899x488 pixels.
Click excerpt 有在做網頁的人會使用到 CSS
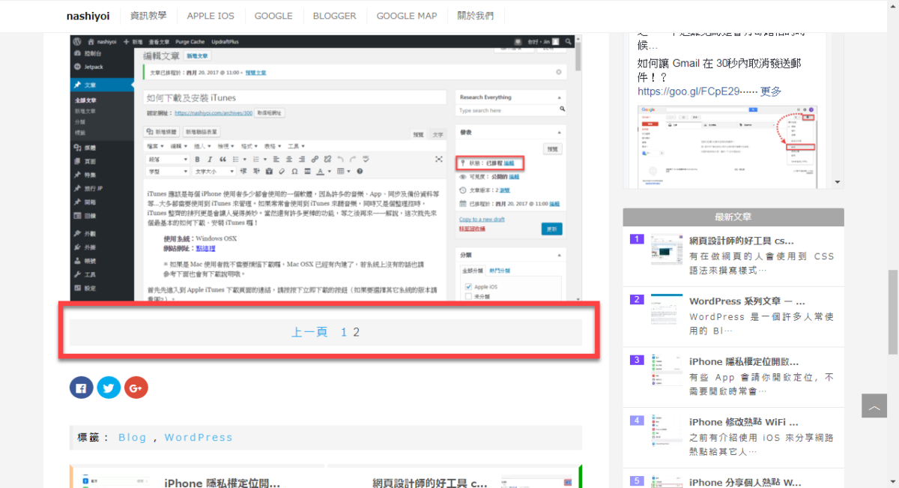[x=761, y=262]
